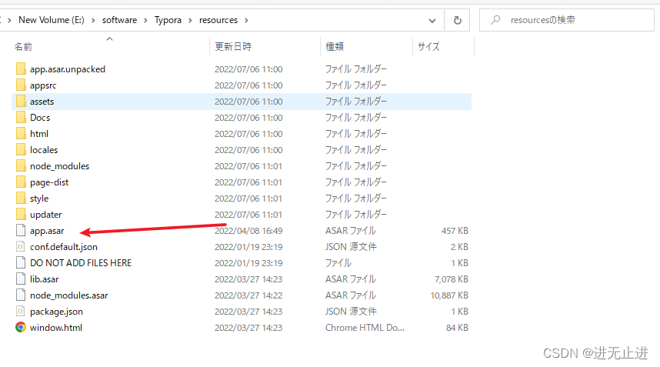This screenshot has height=367, width=660.
Task: Expand the chevron after resources breadcrumb
Action: 246,20
